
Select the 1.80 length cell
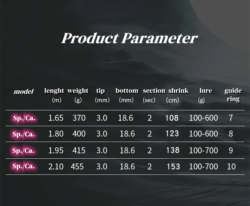coord(56,134)
